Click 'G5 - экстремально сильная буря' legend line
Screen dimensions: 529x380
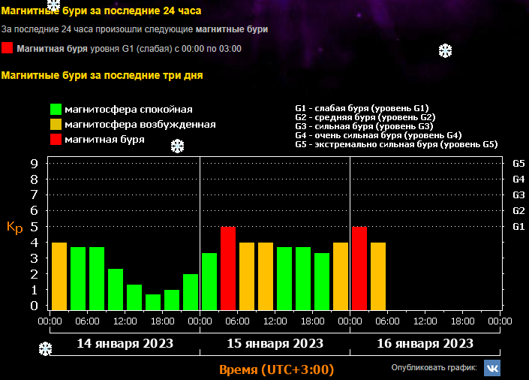pyautogui.click(x=396, y=145)
